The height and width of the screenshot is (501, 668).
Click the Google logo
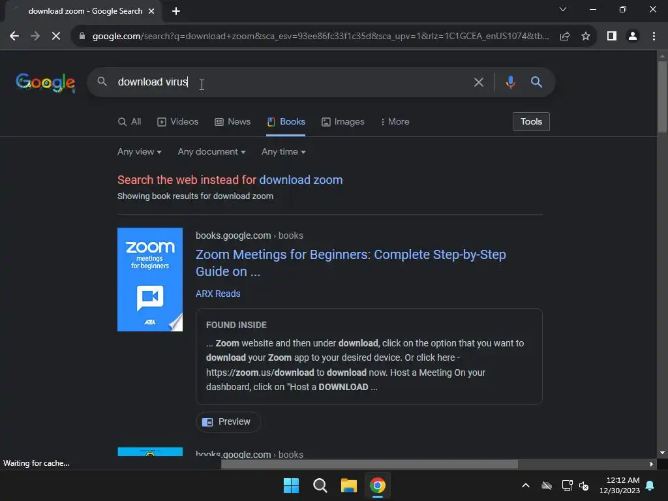coord(45,82)
